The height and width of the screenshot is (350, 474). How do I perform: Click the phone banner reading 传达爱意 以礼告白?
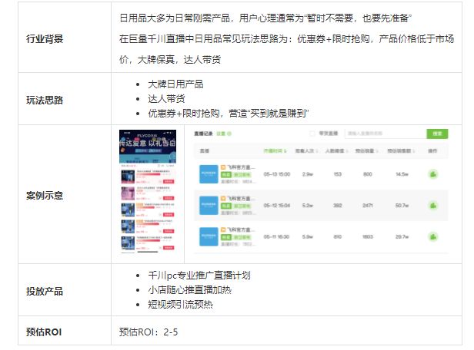tap(148, 147)
